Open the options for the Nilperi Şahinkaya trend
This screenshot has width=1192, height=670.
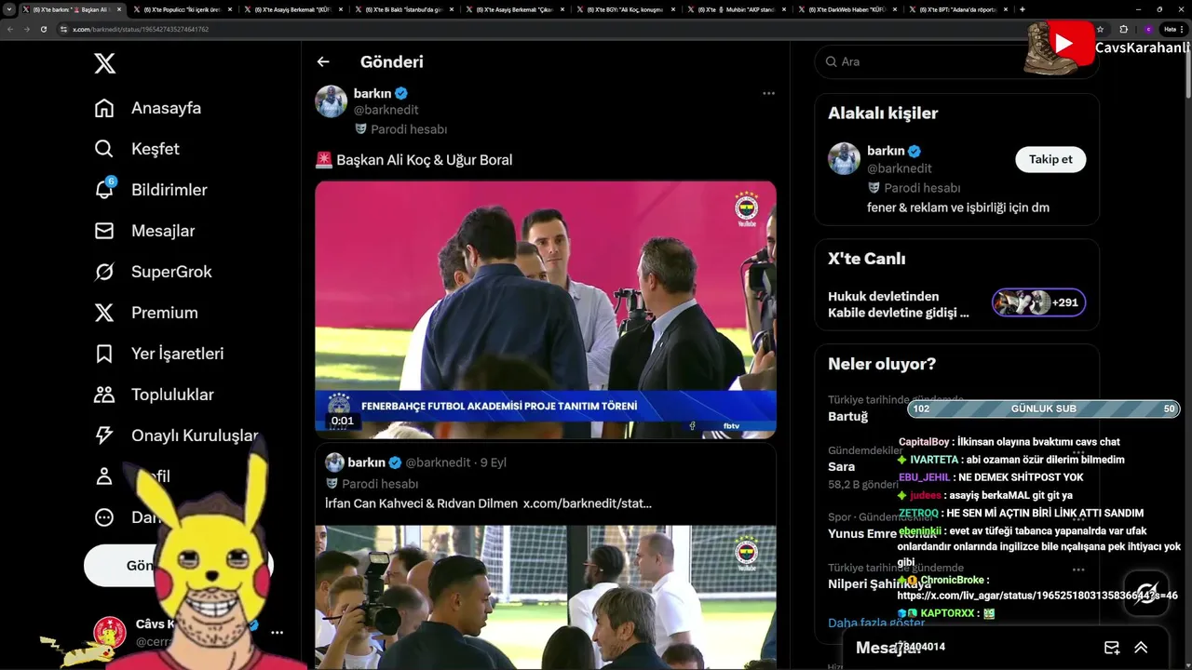pyautogui.click(x=1077, y=569)
